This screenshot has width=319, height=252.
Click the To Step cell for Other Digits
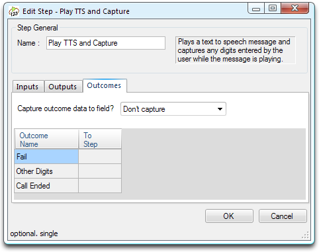[100, 171]
